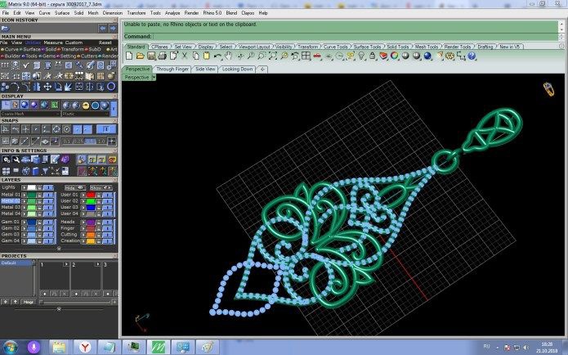Click the color wheel Object Properties icon
The width and height of the screenshot is (568, 355).
(x=395, y=56)
